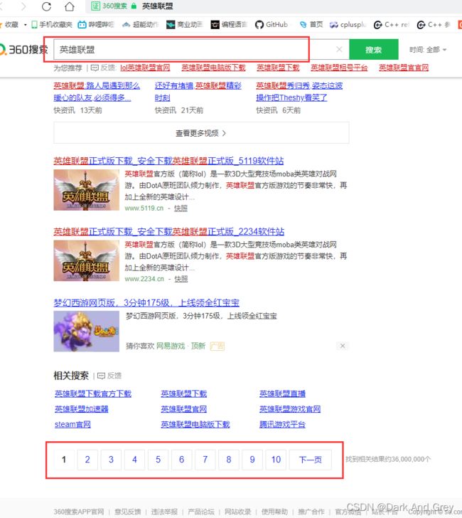This screenshot has height=518, width=462.
Task: Open video 英雄联盟秀归秀,姿态这波操作
Action: click(299, 92)
